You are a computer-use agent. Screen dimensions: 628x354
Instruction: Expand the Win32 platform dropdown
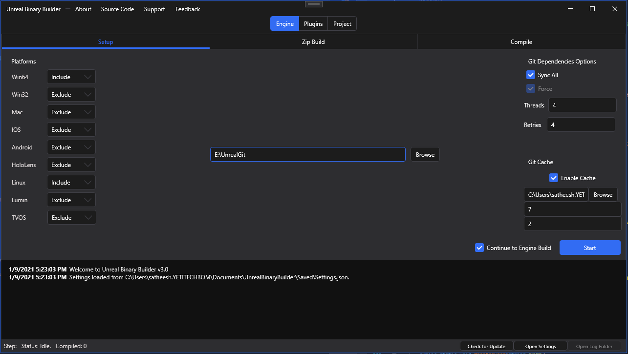71,94
